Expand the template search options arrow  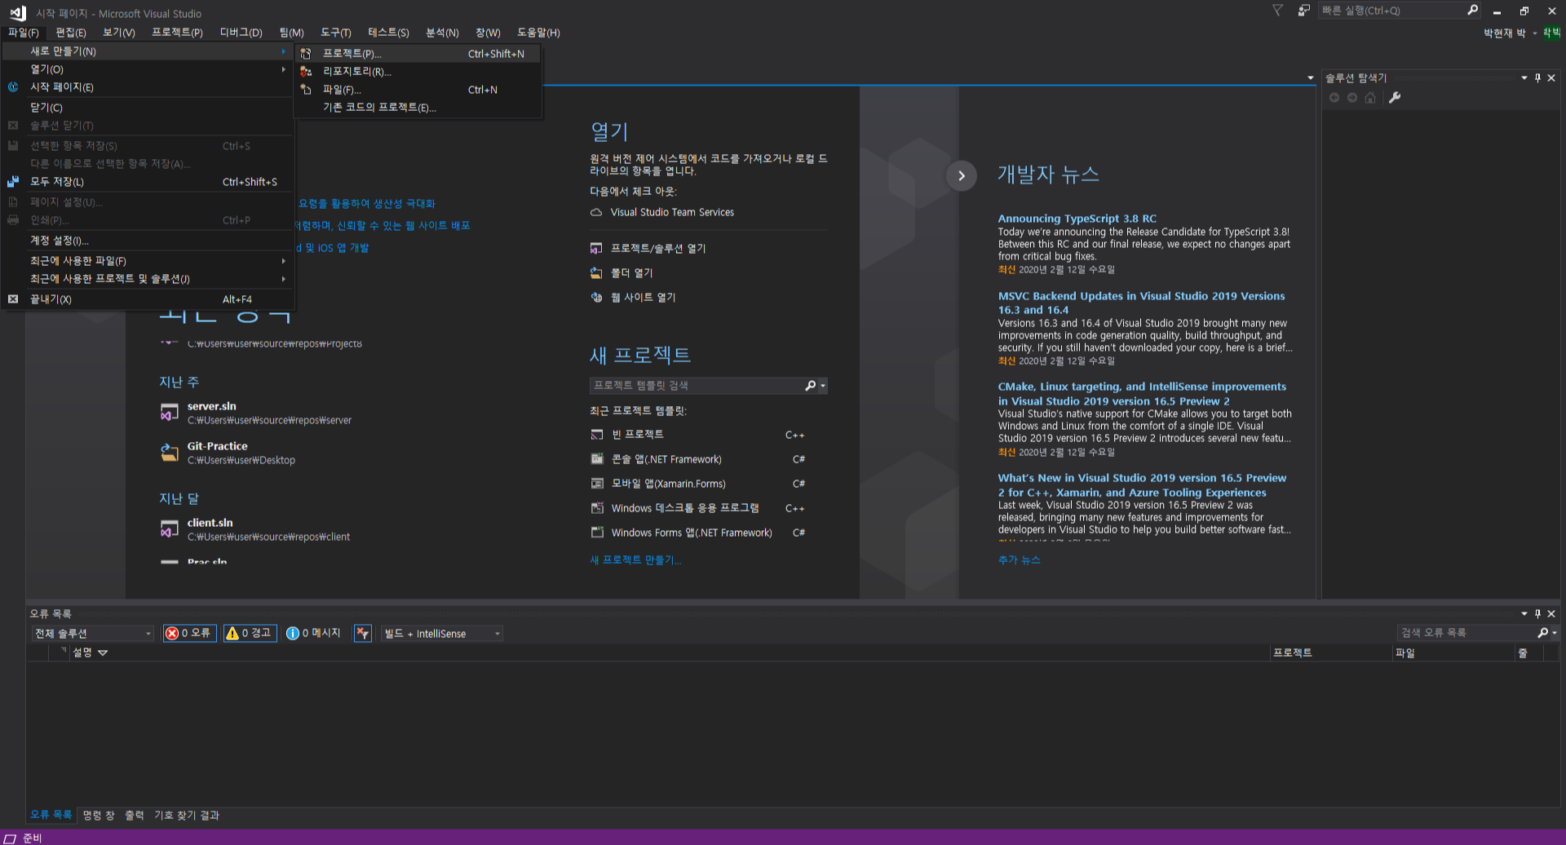coord(823,386)
